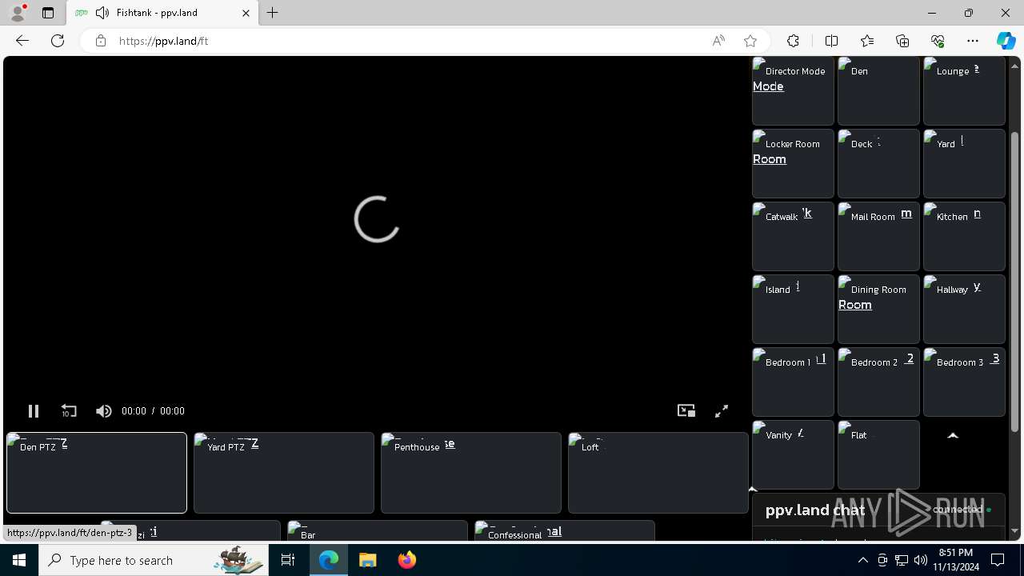Image resolution: width=1024 pixels, height=576 pixels.
Task: Close the Fishtank tab
Action: click(246, 13)
